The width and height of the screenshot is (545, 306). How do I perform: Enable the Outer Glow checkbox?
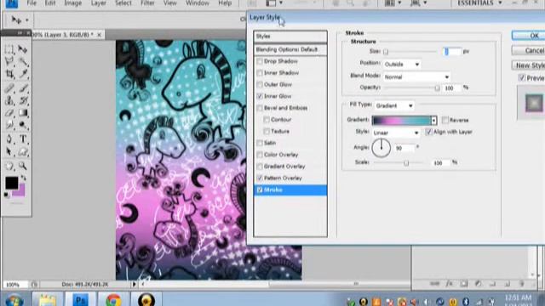click(x=260, y=84)
